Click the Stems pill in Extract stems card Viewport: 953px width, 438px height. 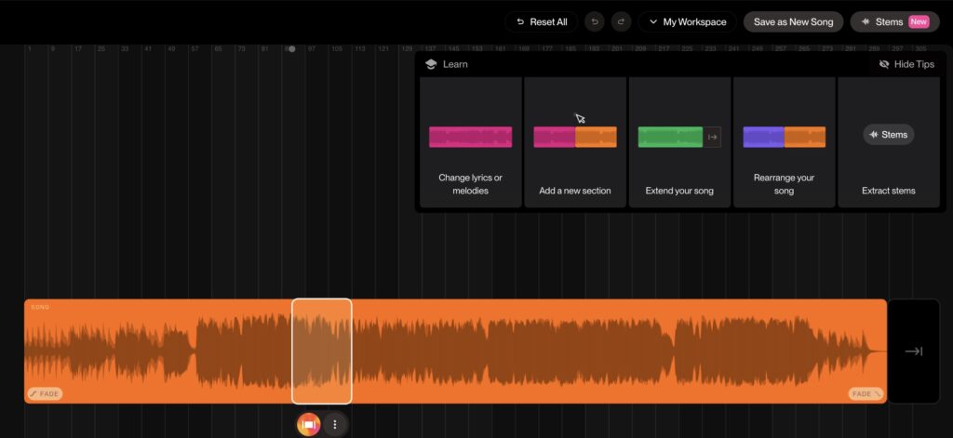click(888, 135)
